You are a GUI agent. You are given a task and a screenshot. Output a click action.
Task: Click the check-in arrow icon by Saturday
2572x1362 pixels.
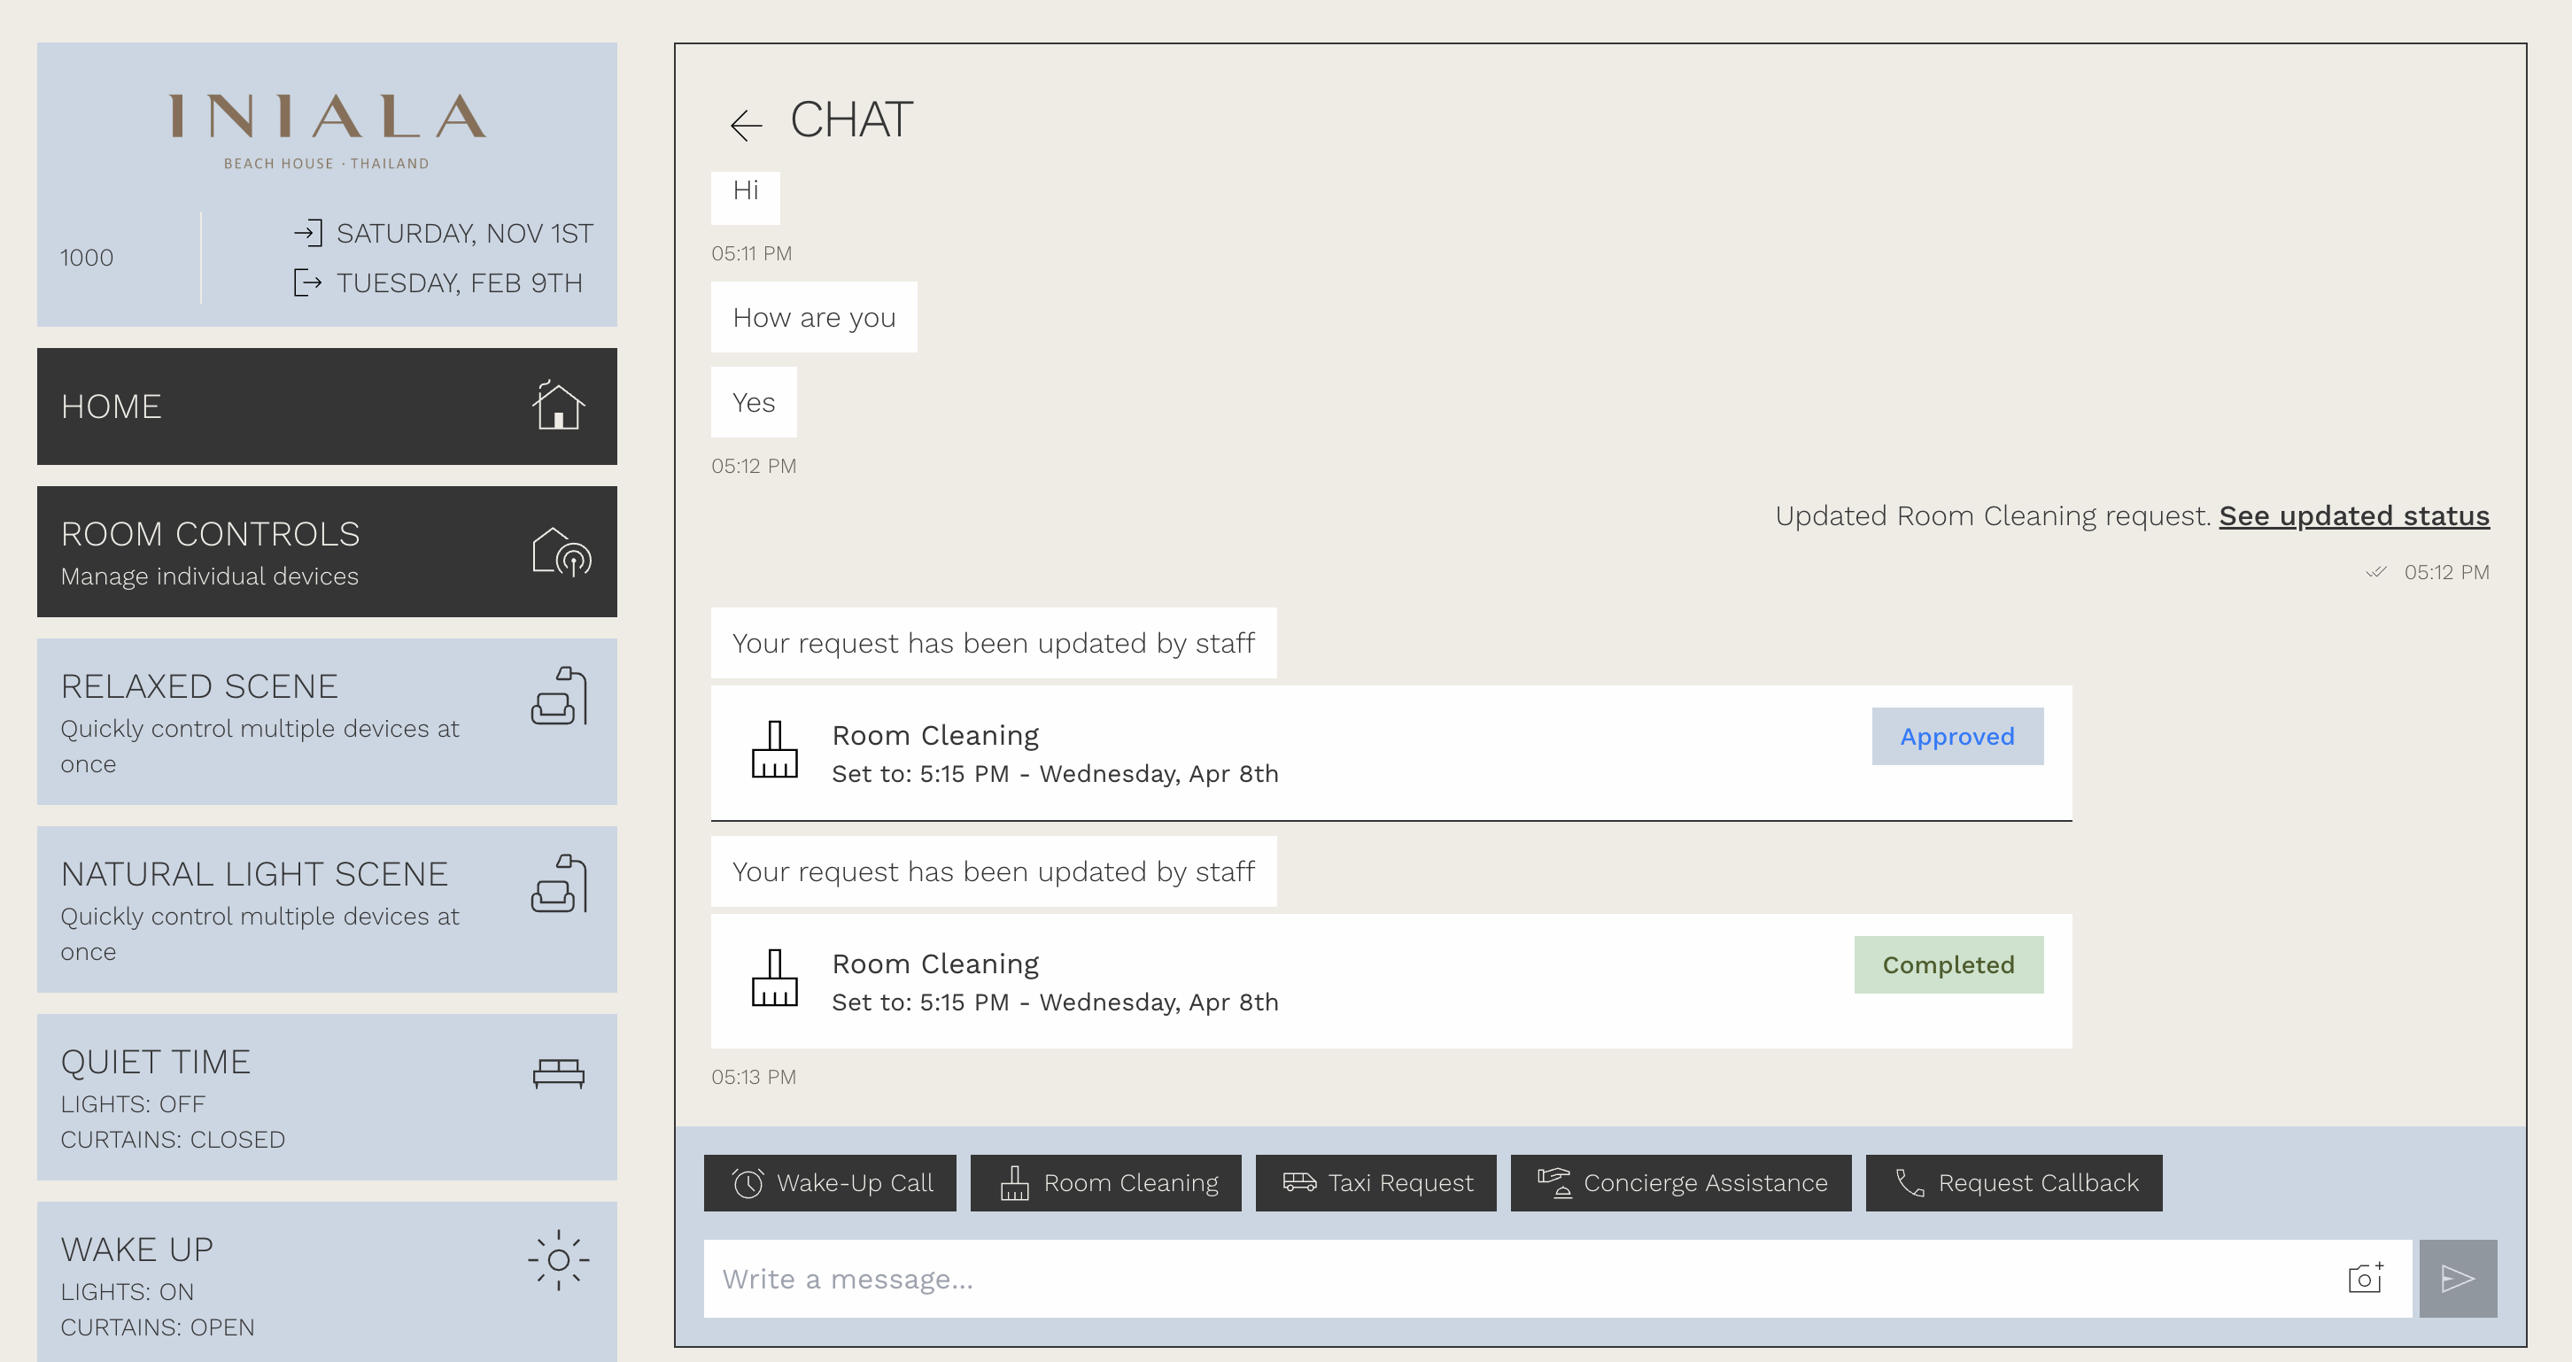coord(307,234)
